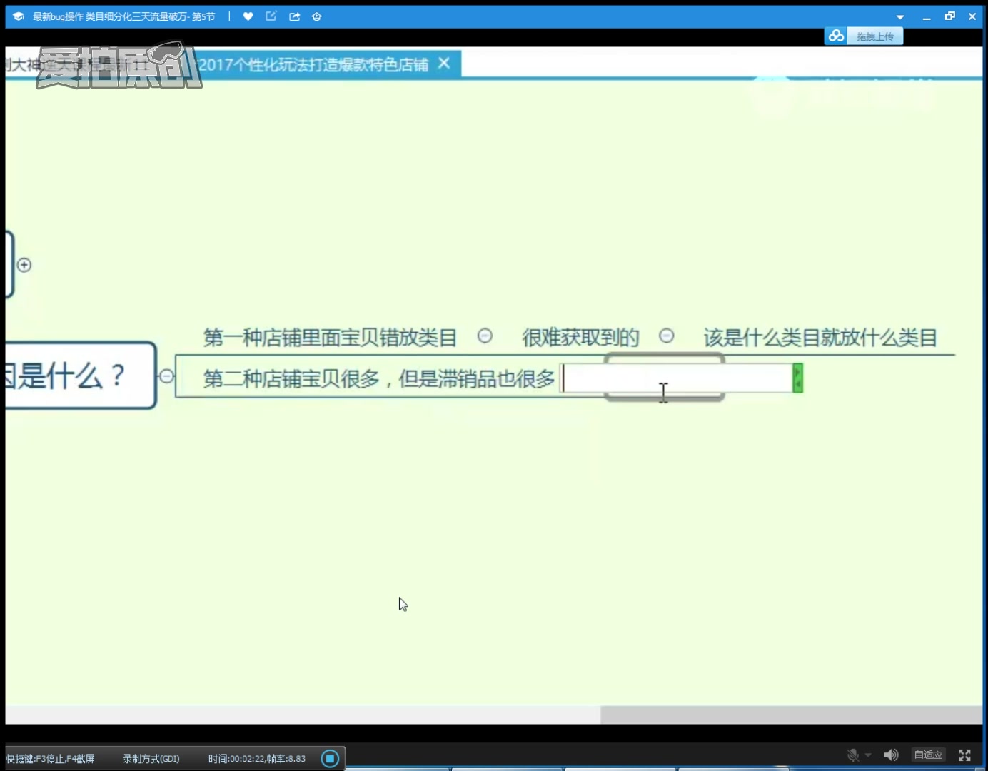Minimize the player window
Screen dimensions: 988x771
pyautogui.click(x=927, y=17)
